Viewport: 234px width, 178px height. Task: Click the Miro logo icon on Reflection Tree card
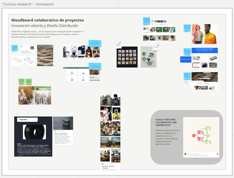point(185,154)
